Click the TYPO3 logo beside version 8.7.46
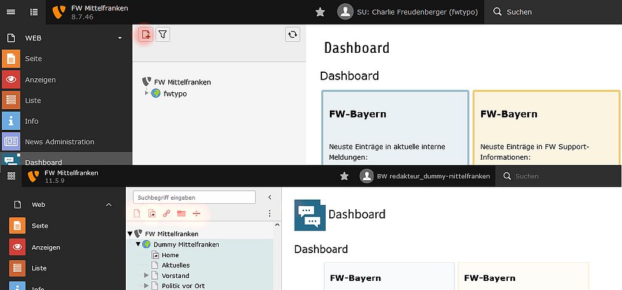The width and height of the screenshot is (622, 290). coord(59,12)
